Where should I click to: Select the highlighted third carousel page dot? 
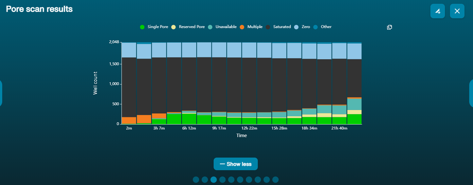coord(214,180)
